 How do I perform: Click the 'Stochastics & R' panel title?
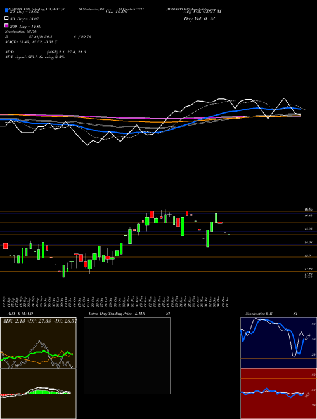pos(259,314)
